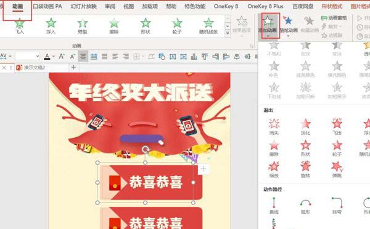Switch to the 百度网盘 tab
The width and height of the screenshot is (370, 229).
pos(303,6)
